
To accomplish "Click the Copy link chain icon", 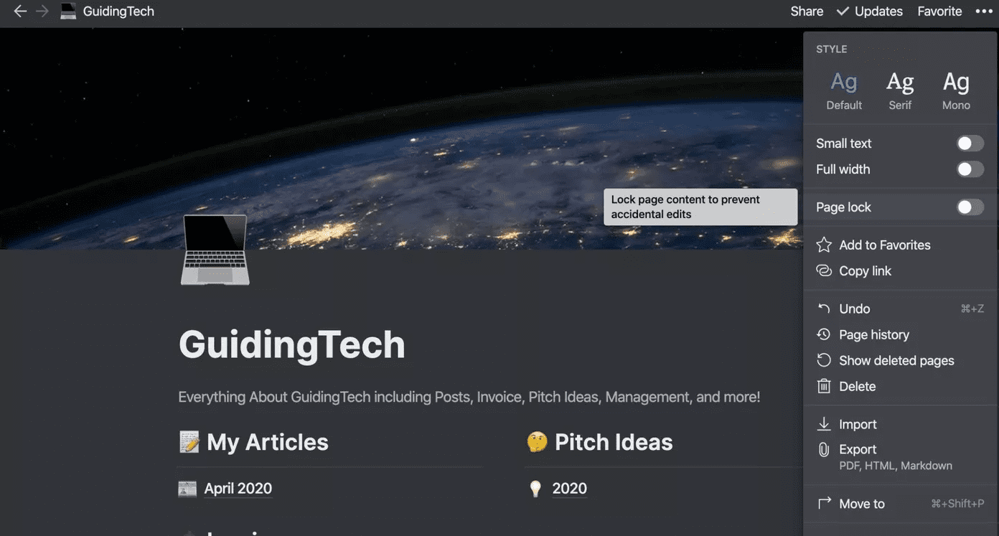I will coord(824,271).
